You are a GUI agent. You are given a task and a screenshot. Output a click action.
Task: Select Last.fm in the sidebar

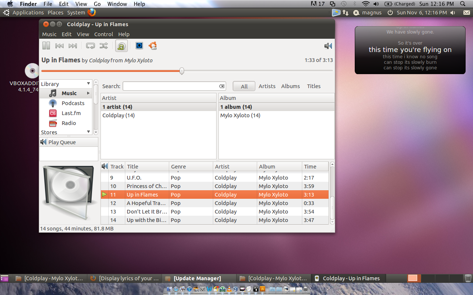tap(66, 113)
